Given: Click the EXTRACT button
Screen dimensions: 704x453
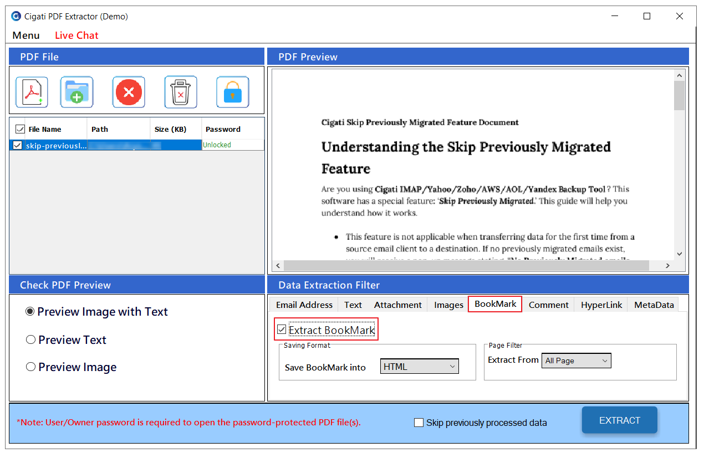Looking at the screenshot, I should coord(620,420).
